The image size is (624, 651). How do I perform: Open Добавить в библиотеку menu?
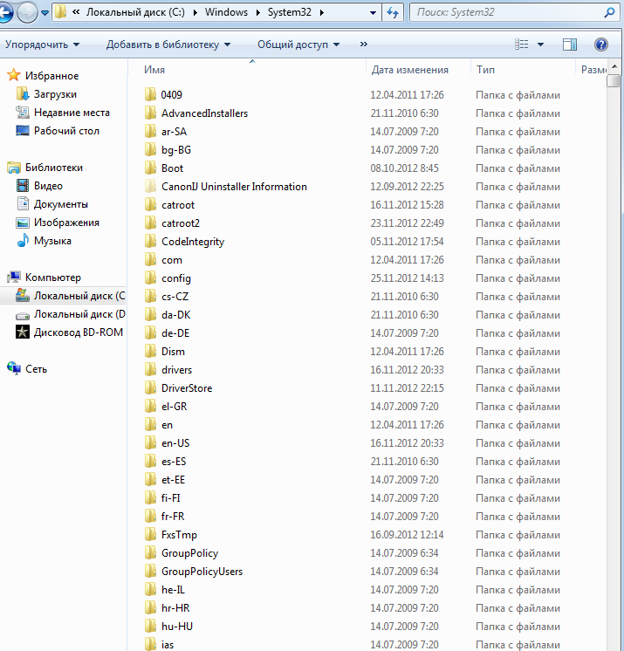pyautogui.click(x=168, y=45)
